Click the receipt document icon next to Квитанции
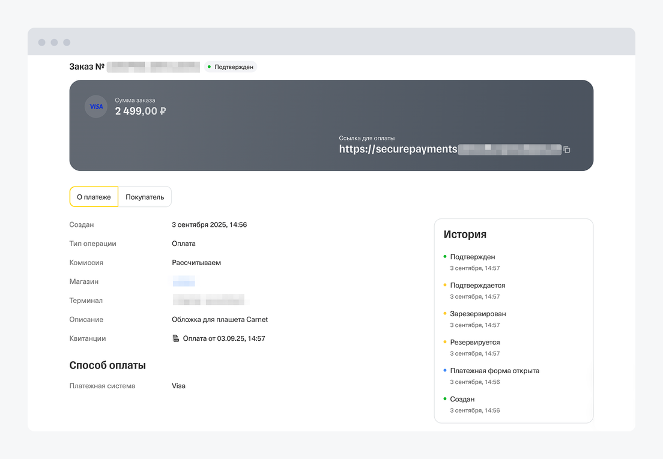663x459 pixels. [176, 338]
